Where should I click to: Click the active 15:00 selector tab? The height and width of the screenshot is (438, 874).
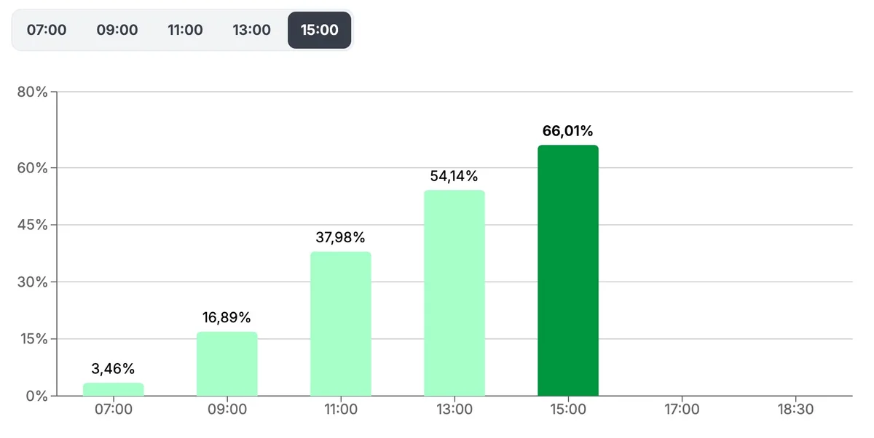pyautogui.click(x=320, y=30)
